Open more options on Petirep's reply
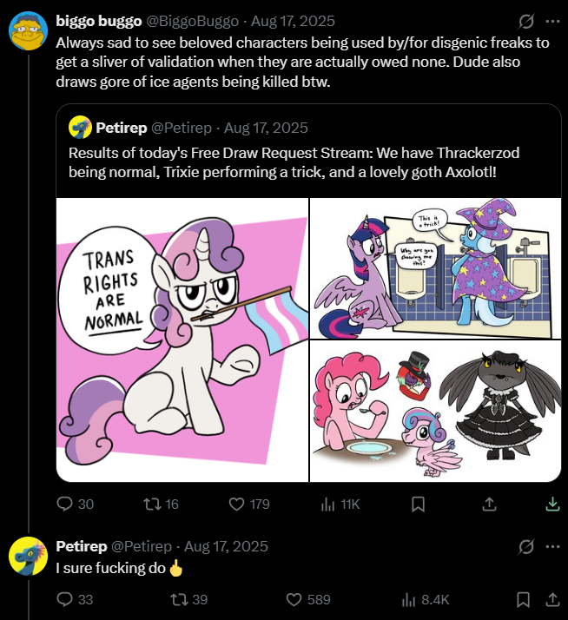Image resolution: width=568 pixels, height=620 pixels. point(551,546)
